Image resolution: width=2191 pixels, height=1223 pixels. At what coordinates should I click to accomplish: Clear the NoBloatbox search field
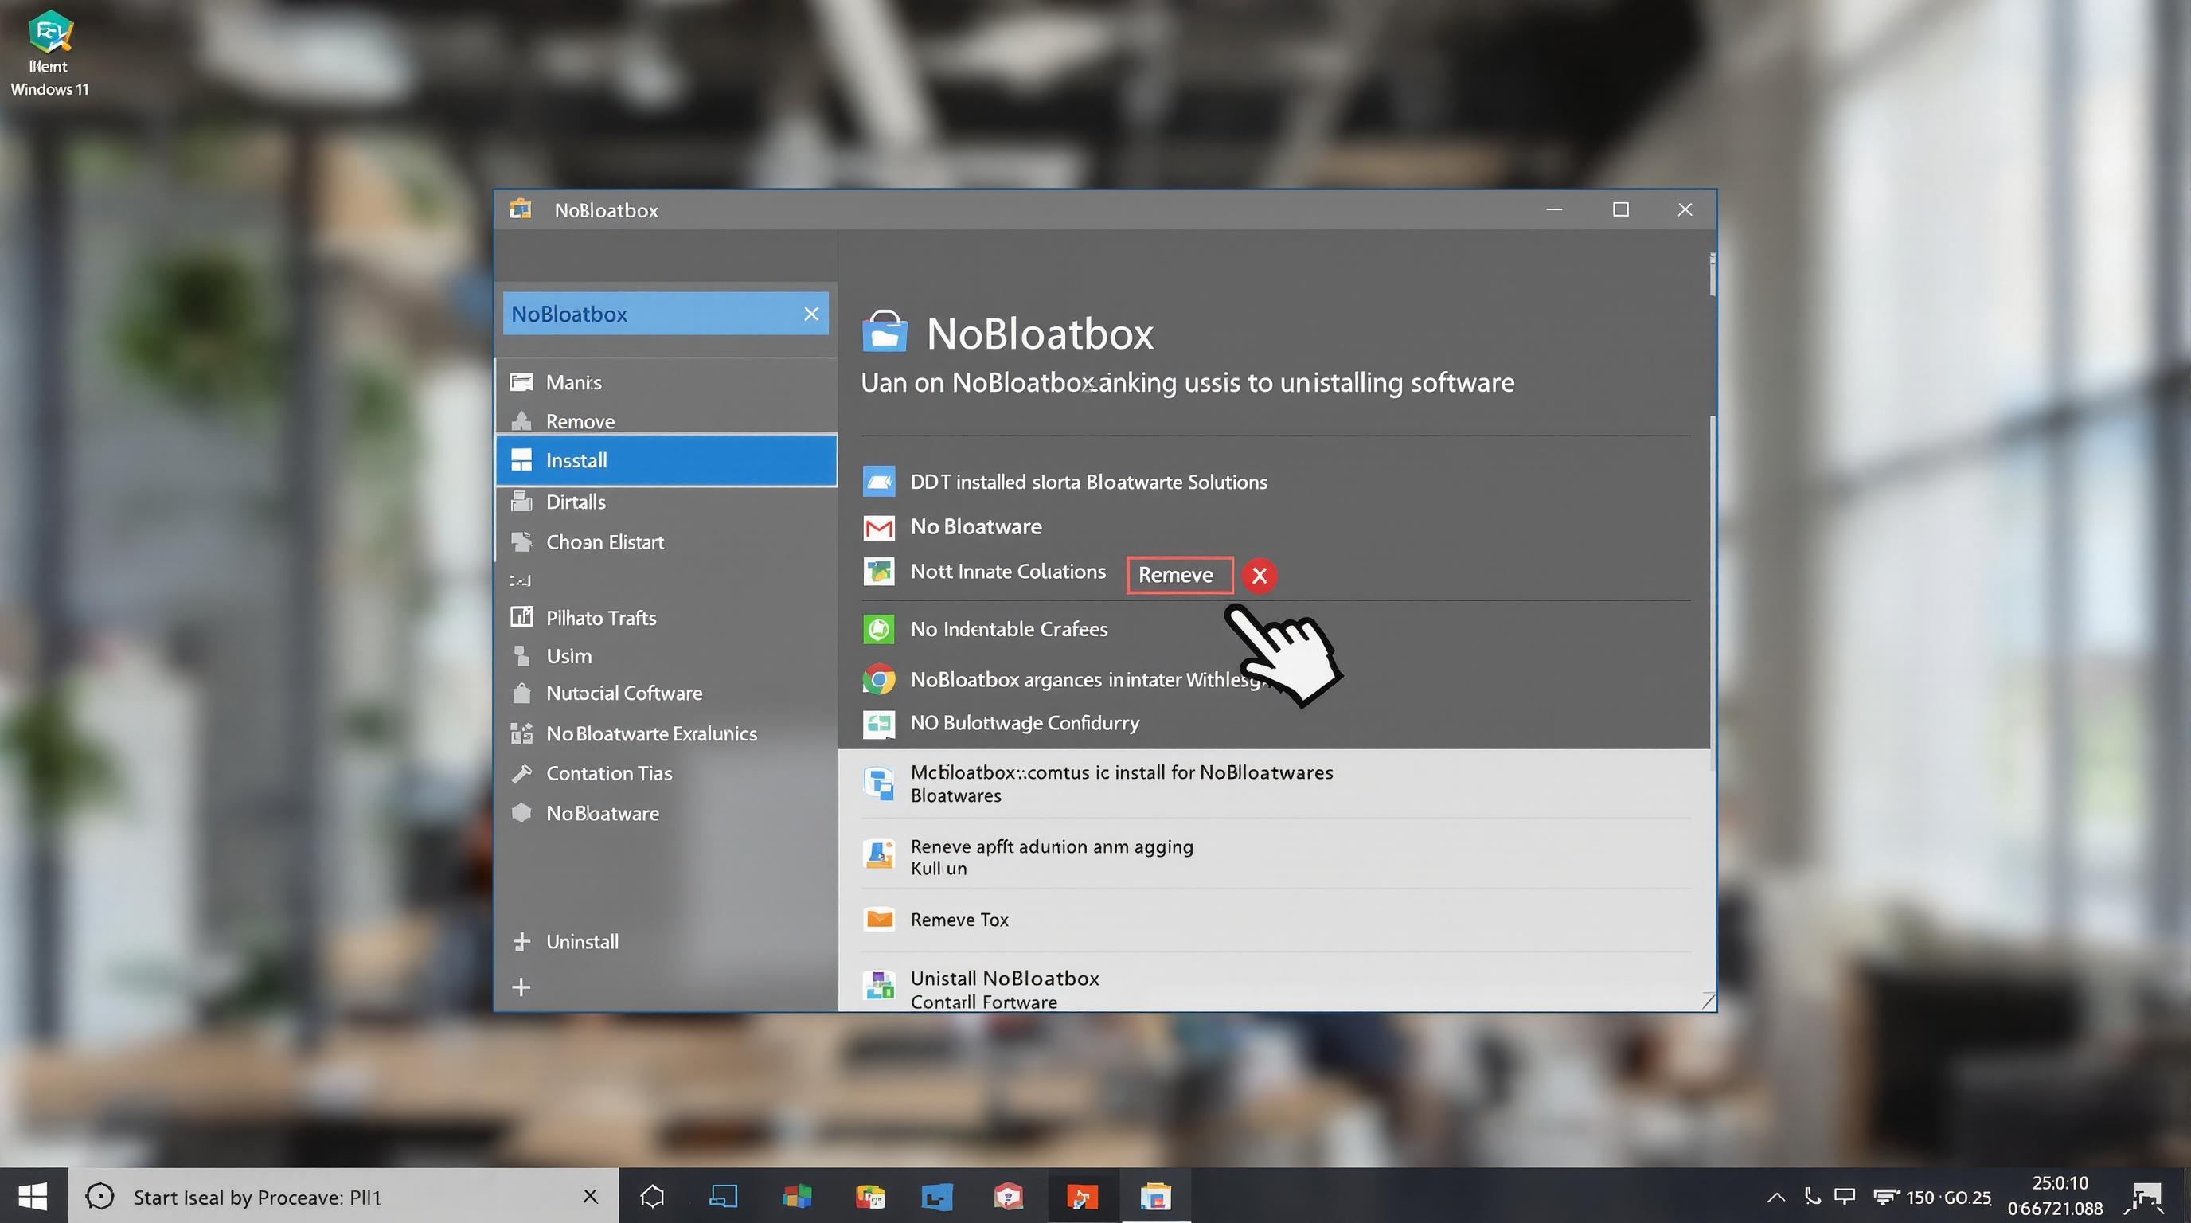[x=810, y=313]
